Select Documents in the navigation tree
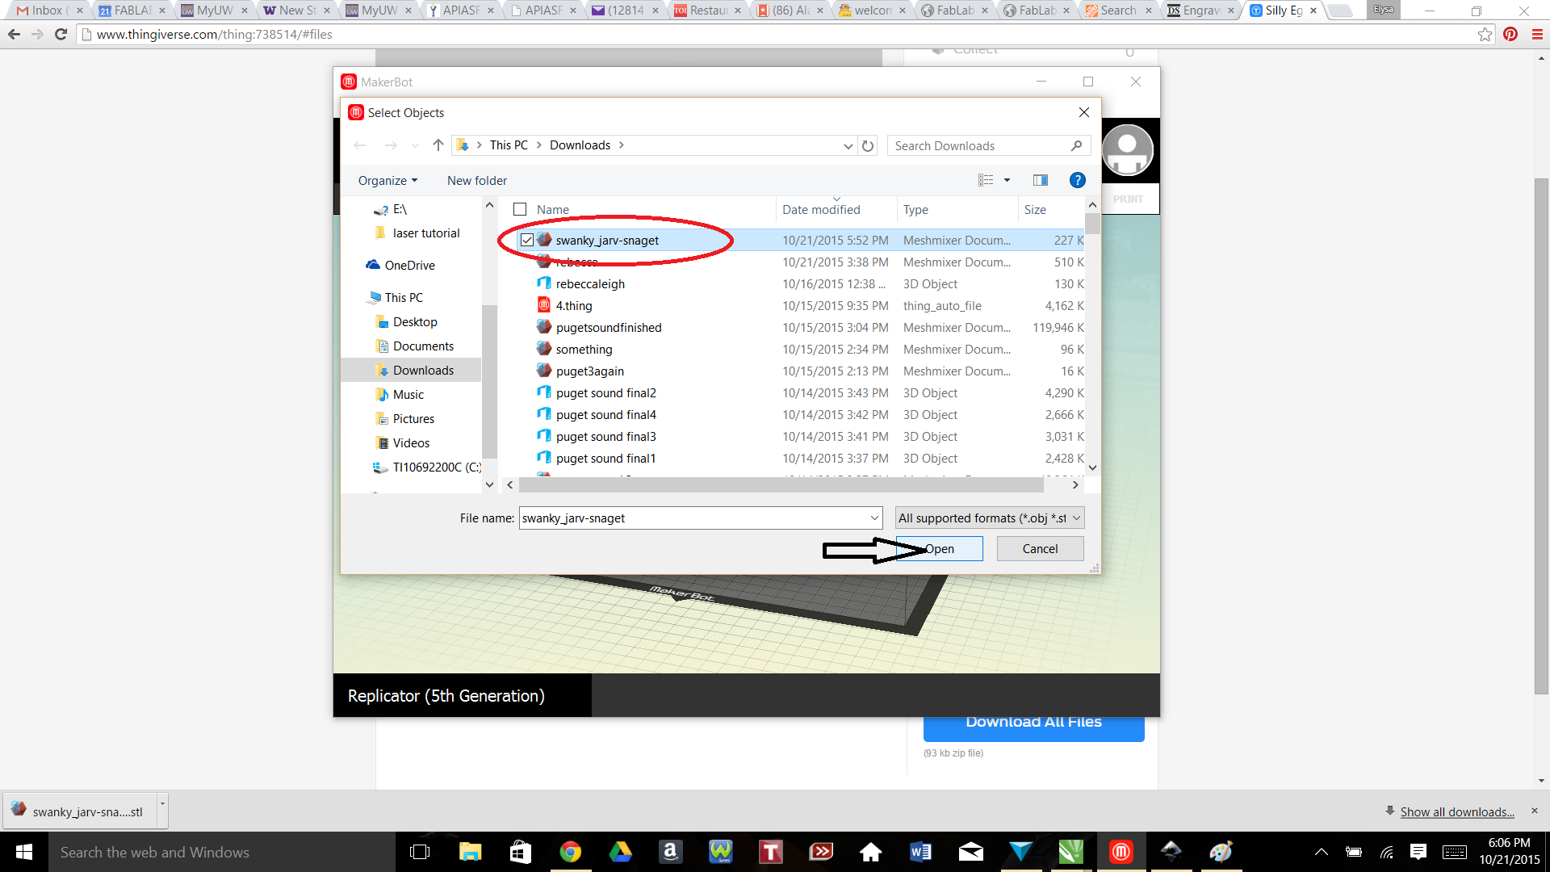The height and width of the screenshot is (872, 1550). click(x=423, y=346)
